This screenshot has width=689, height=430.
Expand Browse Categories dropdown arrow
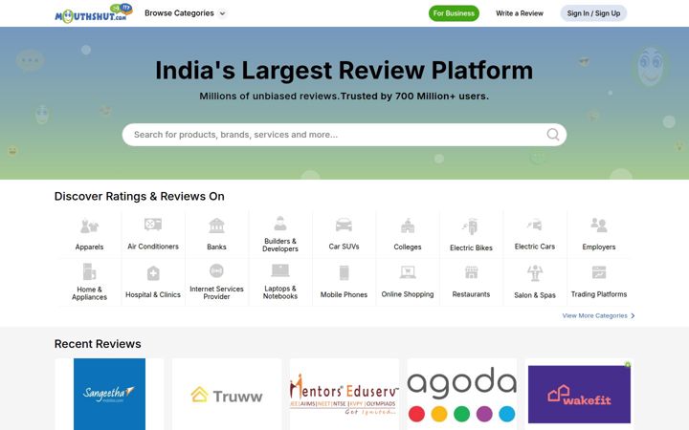tap(222, 13)
